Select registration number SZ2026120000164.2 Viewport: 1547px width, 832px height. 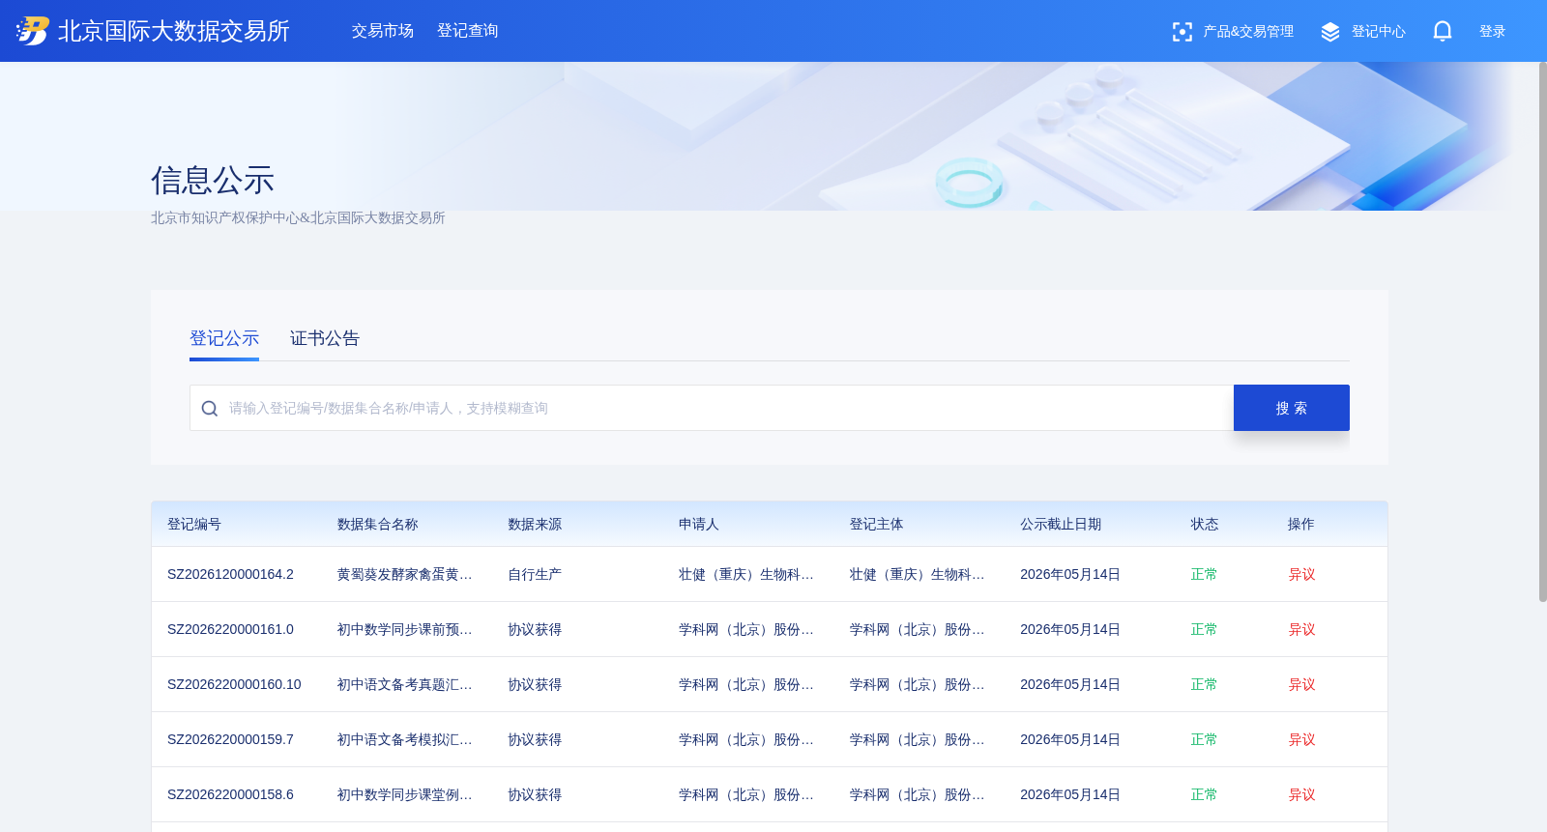tap(230, 574)
